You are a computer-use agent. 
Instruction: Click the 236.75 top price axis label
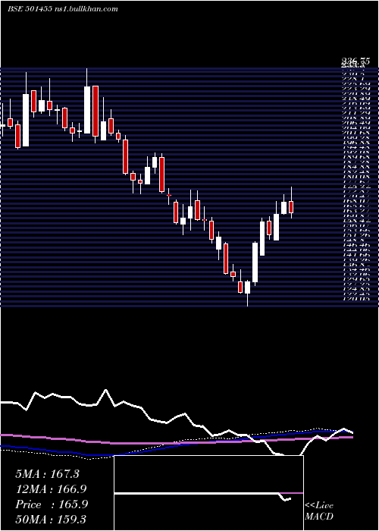tap(355, 61)
